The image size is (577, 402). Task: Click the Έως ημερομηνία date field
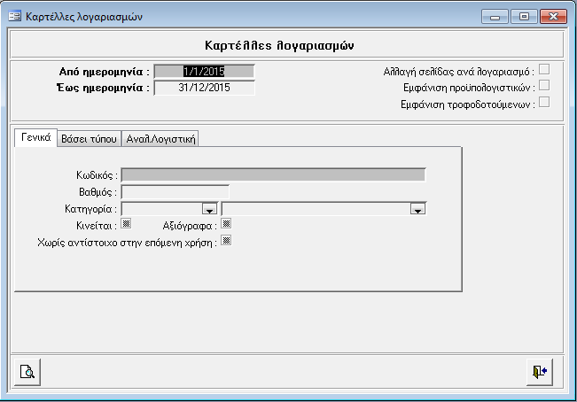tap(204, 87)
